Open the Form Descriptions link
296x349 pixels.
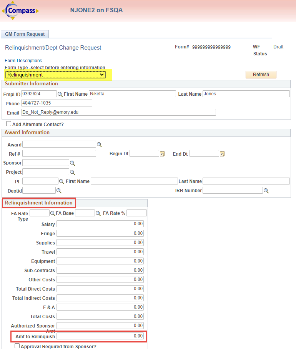click(x=23, y=61)
